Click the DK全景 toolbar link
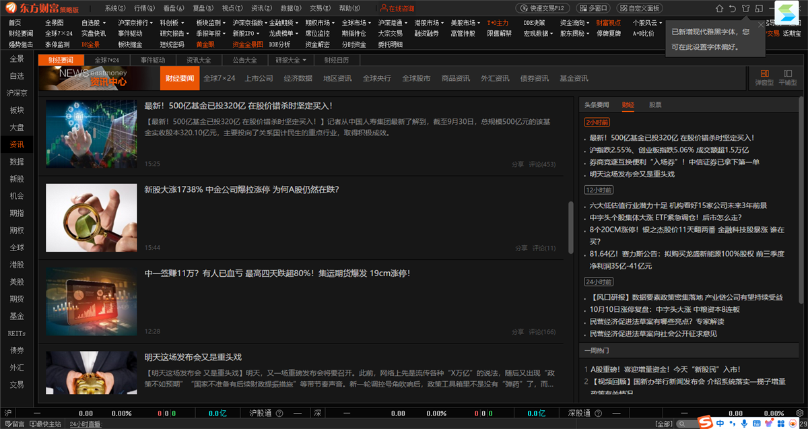808x429 pixels. coord(90,44)
